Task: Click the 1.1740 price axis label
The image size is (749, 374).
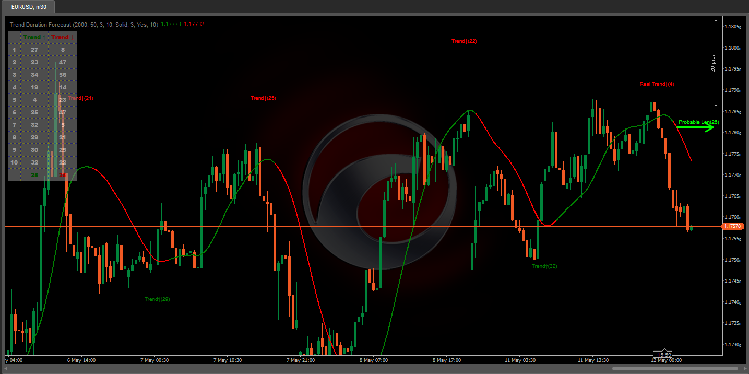Action: point(733,302)
